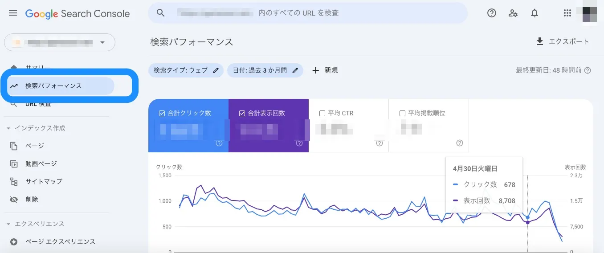The width and height of the screenshot is (604, 253).
Task: Open the hamburger main menu
Action: 13,13
